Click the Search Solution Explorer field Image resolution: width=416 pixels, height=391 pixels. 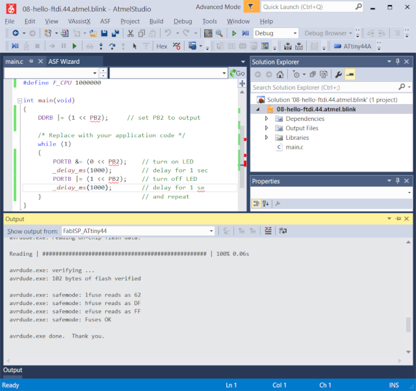tap(331, 87)
